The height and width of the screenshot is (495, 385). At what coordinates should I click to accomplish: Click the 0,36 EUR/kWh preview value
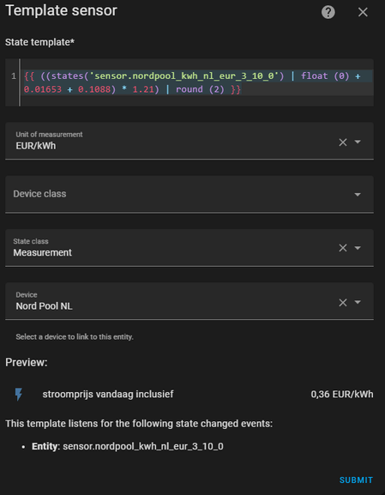342,395
